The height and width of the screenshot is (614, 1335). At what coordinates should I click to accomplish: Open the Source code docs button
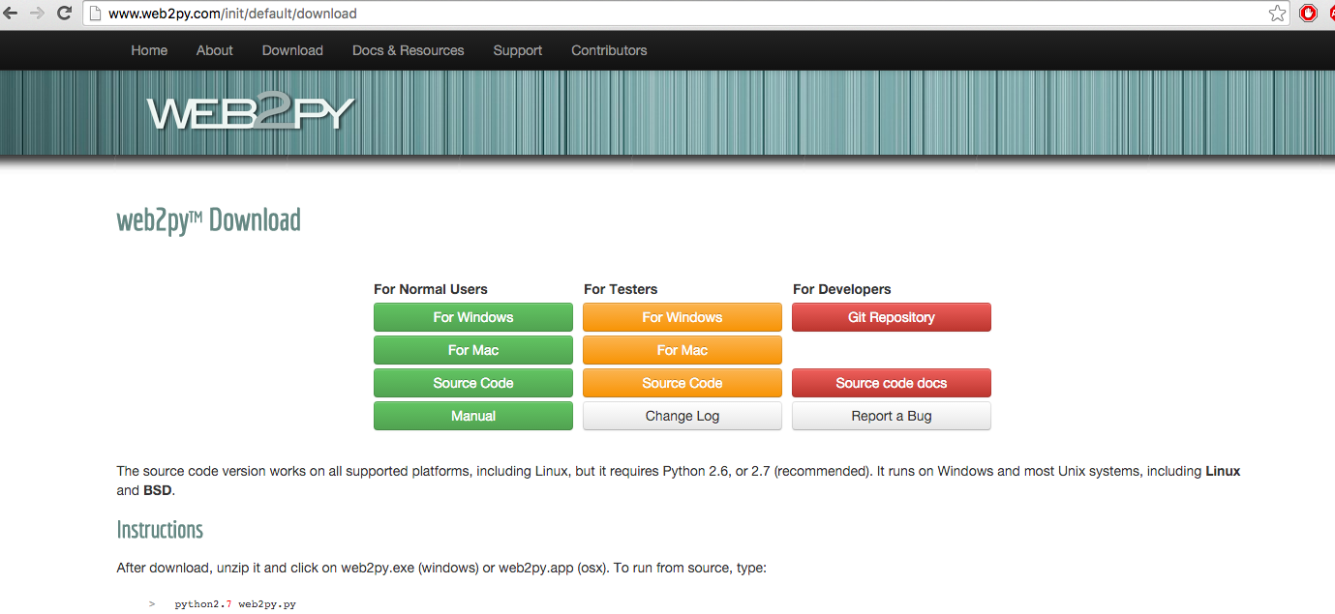[891, 383]
